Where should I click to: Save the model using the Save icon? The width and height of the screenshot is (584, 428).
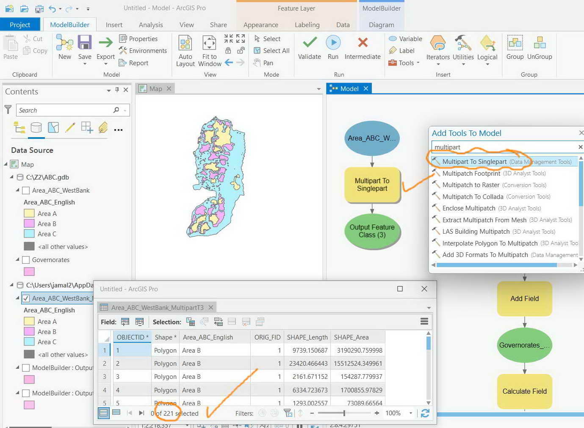tap(85, 43)
